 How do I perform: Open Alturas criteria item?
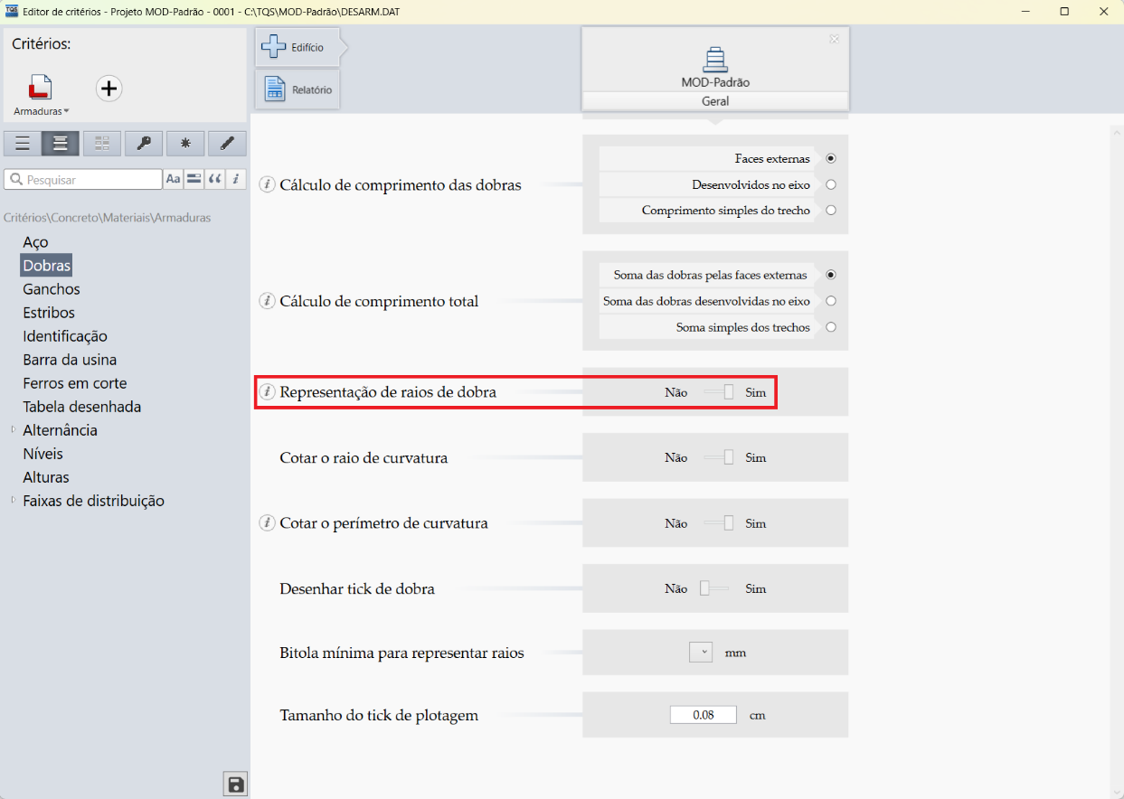[46, 477]
